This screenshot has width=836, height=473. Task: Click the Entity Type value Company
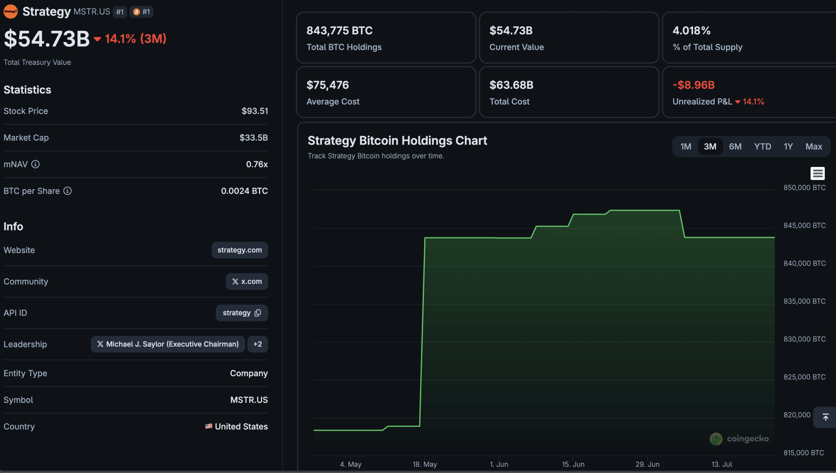(249, 373)
